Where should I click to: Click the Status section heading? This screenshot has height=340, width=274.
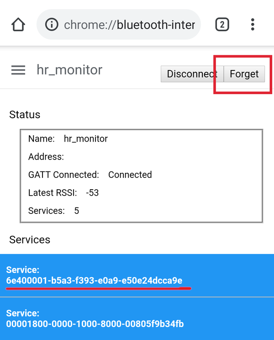tap(25, 115)
